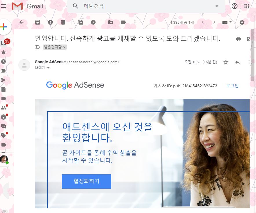Open the social category in sidebar
The height and width of the screenshot is (213, 256).
tap(4, 108)
